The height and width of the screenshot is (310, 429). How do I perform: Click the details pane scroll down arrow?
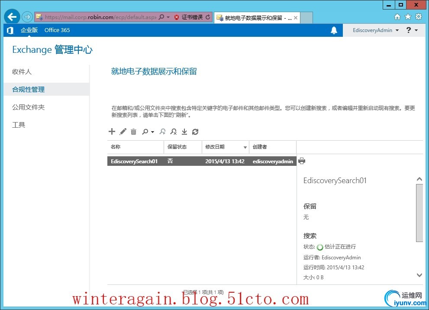[x=419, y=275]
